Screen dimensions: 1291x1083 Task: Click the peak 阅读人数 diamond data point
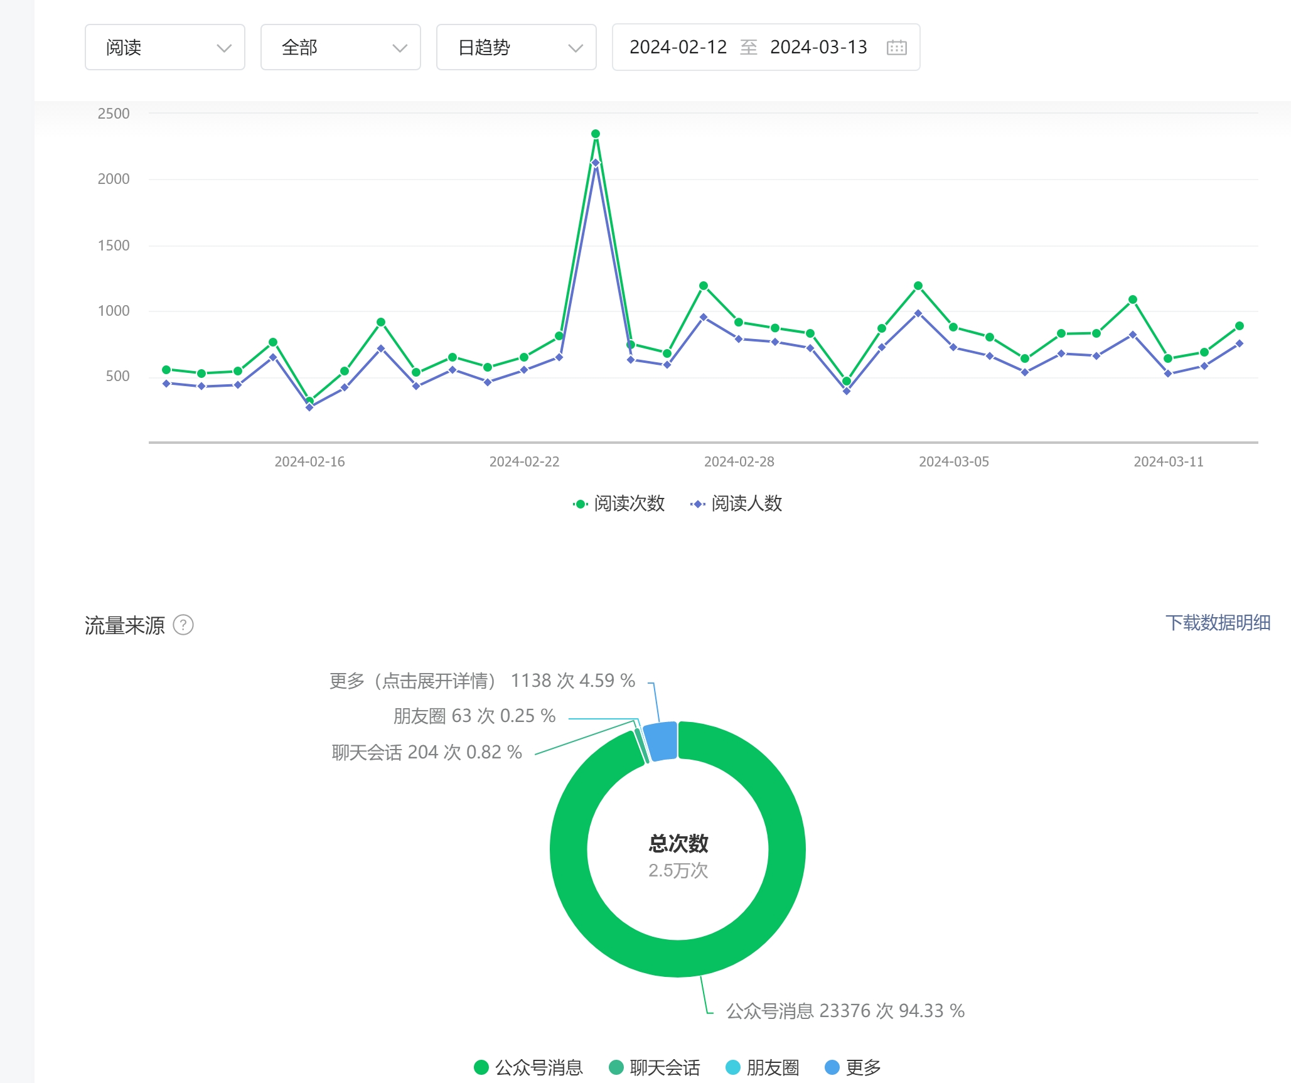596,163
